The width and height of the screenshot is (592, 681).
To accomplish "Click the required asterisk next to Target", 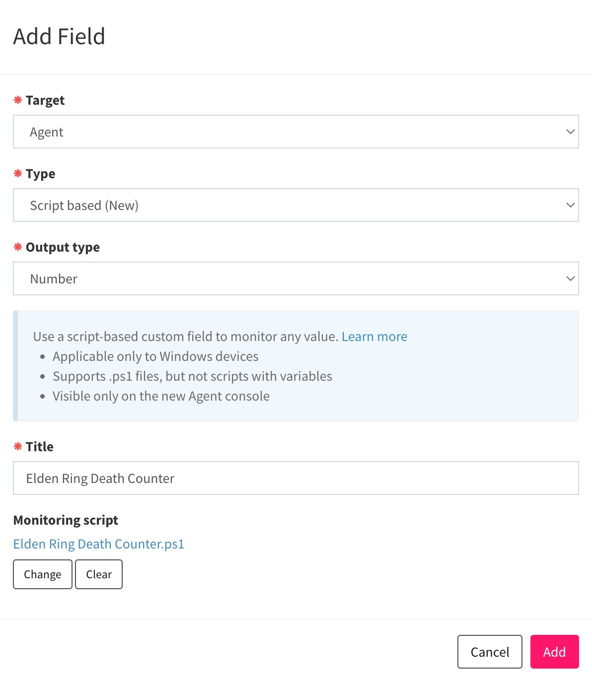I will click(18, 100).
